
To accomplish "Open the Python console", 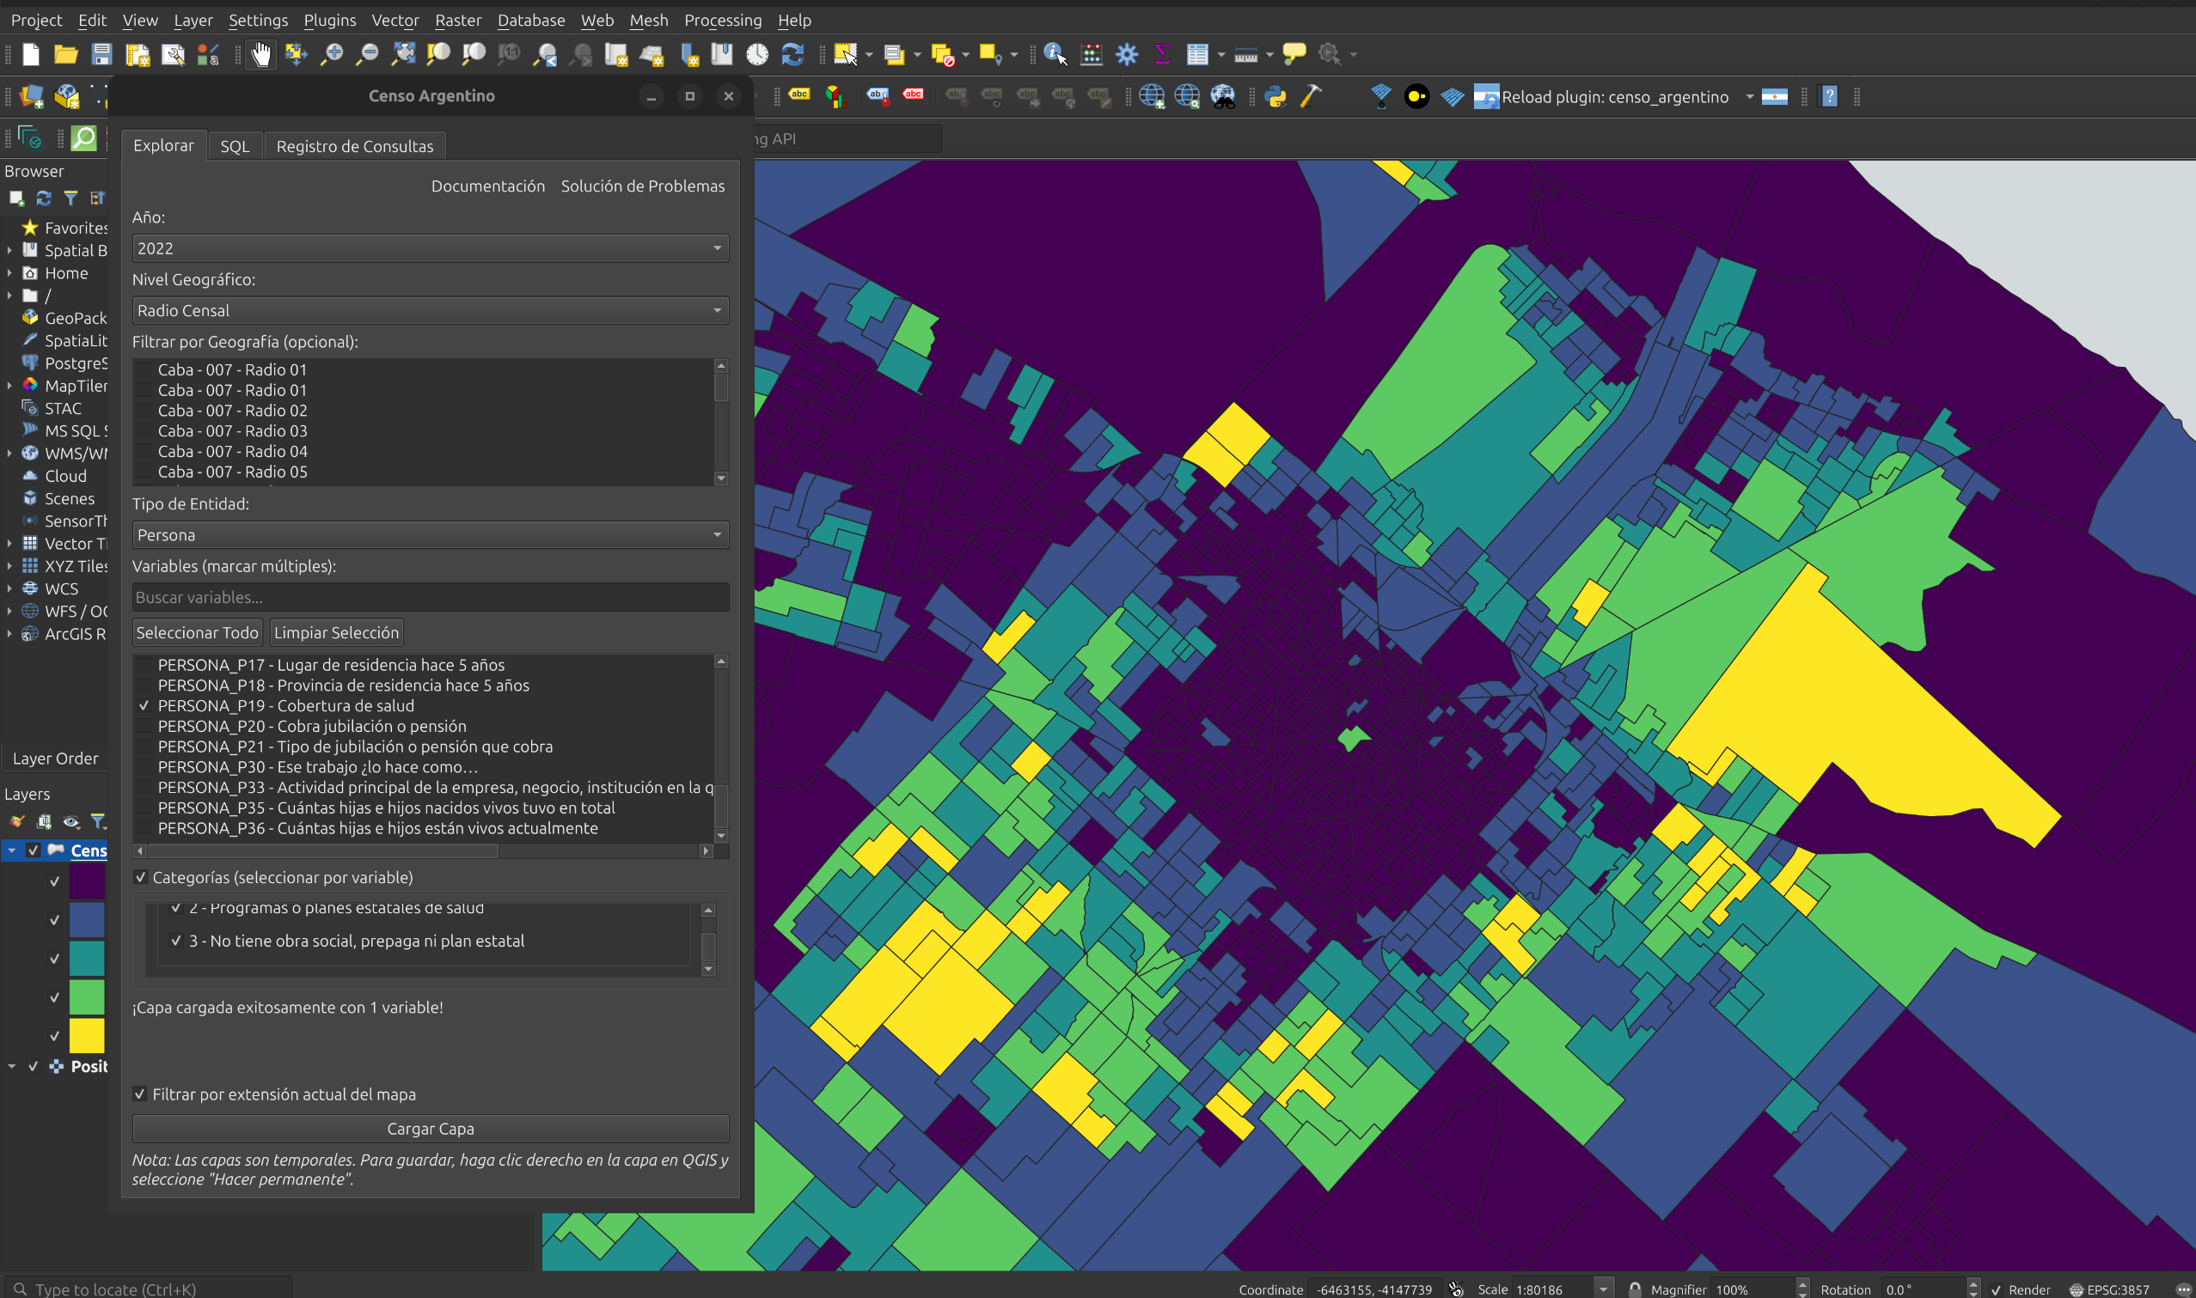I will 1275,97.
